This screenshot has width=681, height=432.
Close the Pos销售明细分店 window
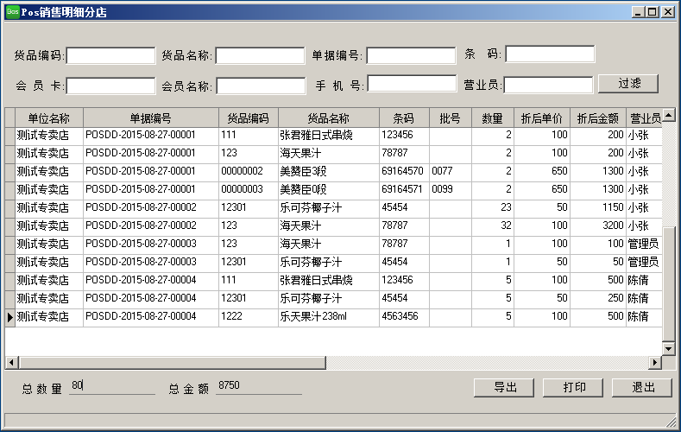pos(667,12)
